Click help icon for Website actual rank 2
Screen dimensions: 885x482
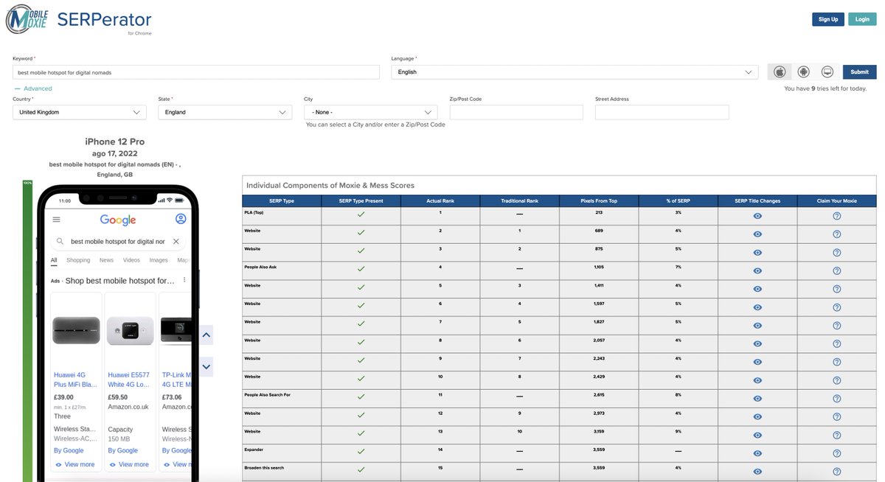(x=837, y=234)
